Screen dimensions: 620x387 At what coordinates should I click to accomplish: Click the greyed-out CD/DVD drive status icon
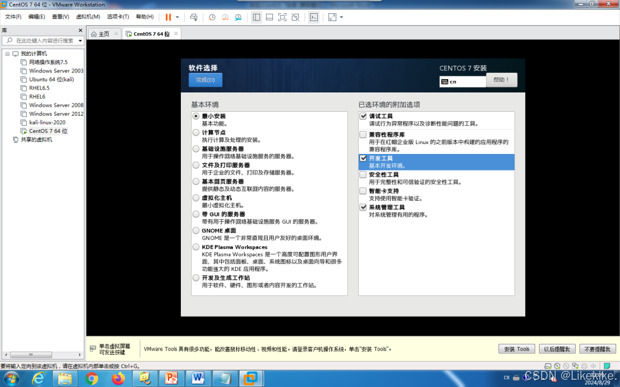[x=566, y=366]
